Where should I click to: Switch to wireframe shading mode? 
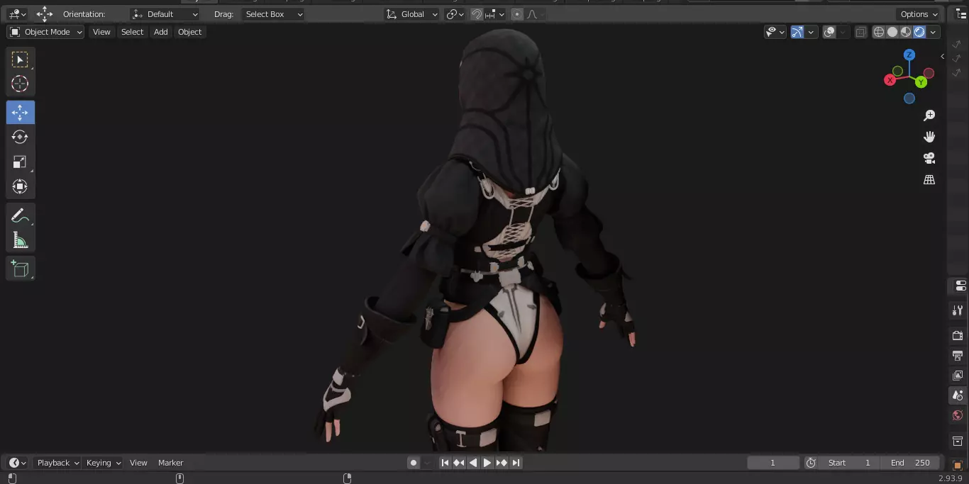(879, 32)
